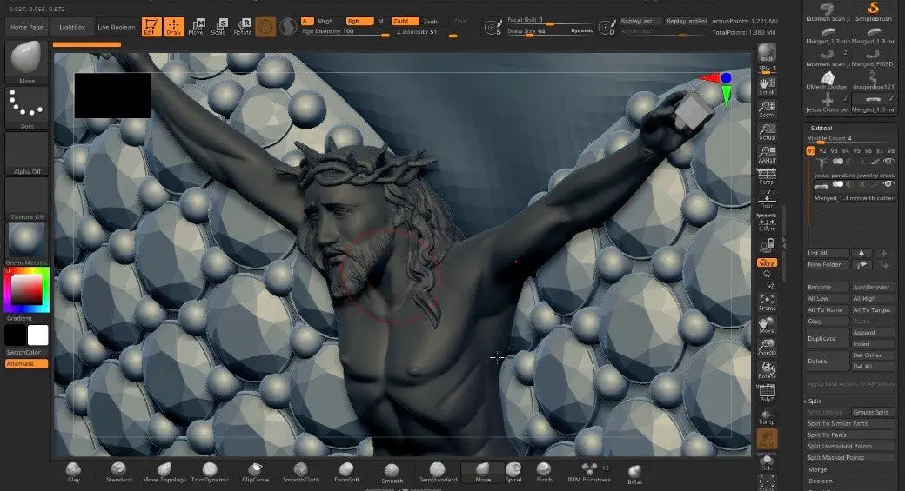Toggle Solo mode icon
905x491 pixels.
[x=767, y=461]
